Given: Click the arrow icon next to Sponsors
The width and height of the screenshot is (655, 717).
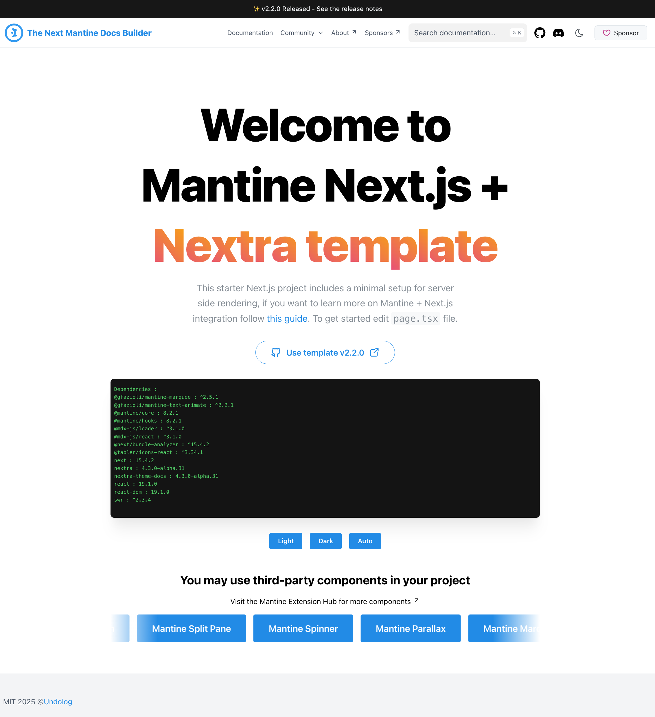Looking at the screenshot, I should [398, 32].
